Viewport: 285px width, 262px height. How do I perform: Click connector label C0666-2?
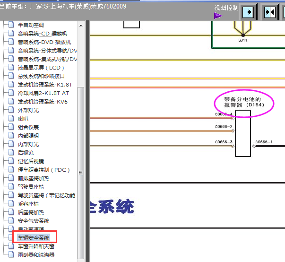click(224, 127)
